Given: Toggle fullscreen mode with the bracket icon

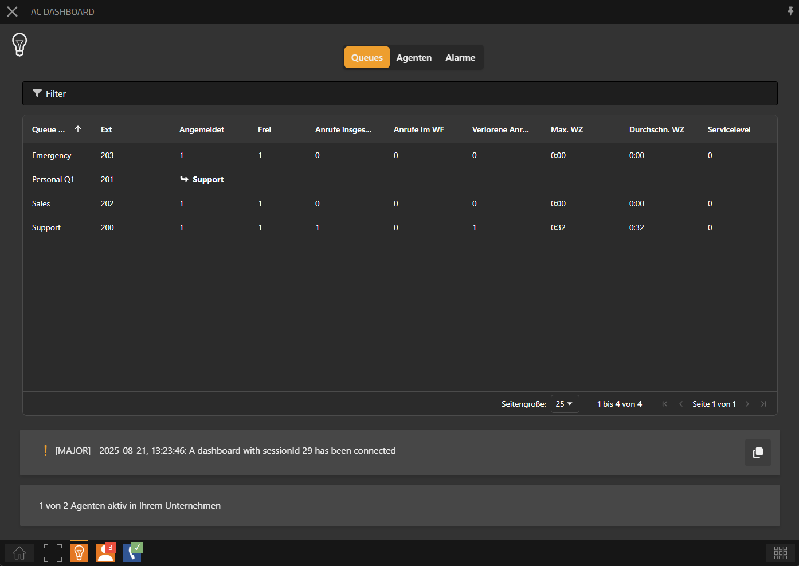Looking at the screenshot, I should tap(53, 553).
